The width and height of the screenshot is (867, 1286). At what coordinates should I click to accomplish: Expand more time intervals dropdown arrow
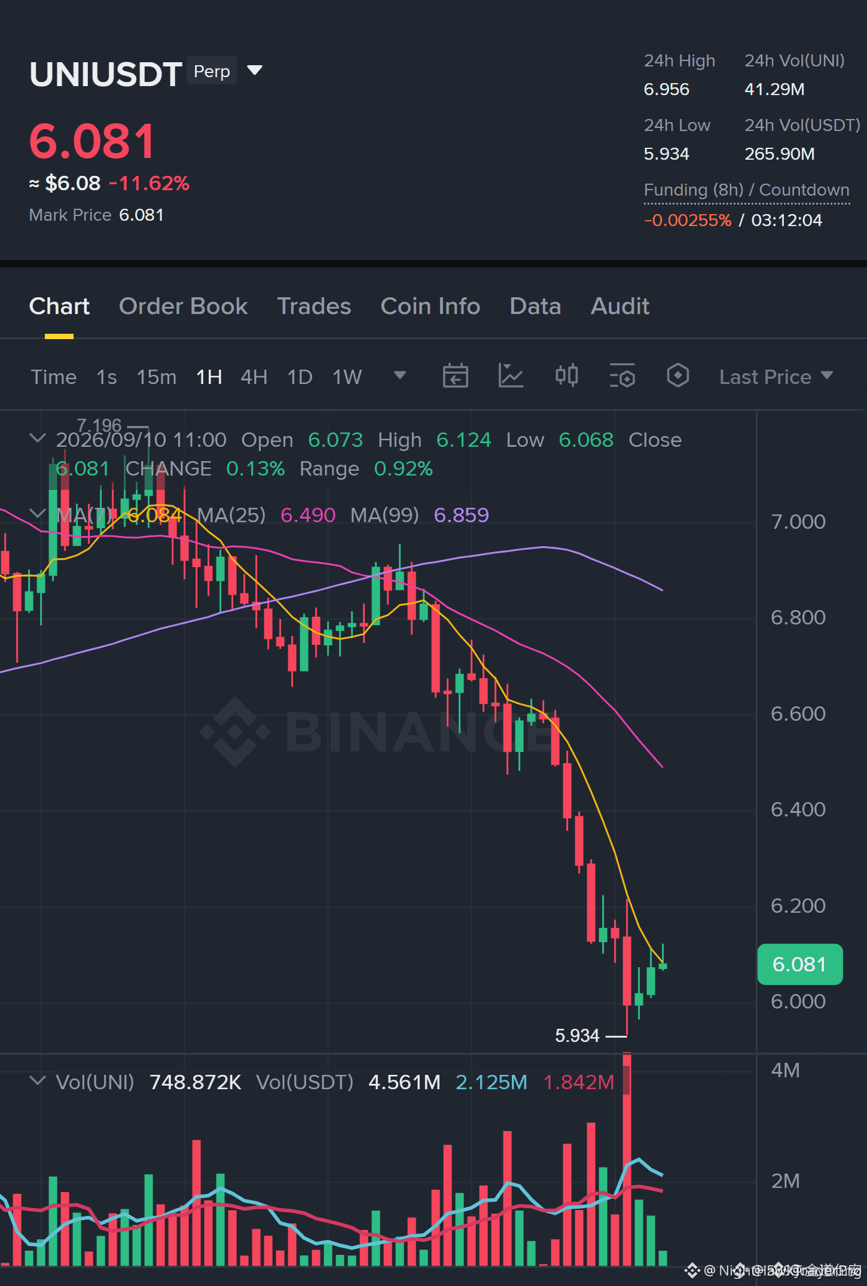[400, 375]
